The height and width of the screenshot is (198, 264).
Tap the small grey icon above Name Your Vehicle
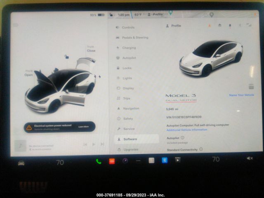coord(251,87)
